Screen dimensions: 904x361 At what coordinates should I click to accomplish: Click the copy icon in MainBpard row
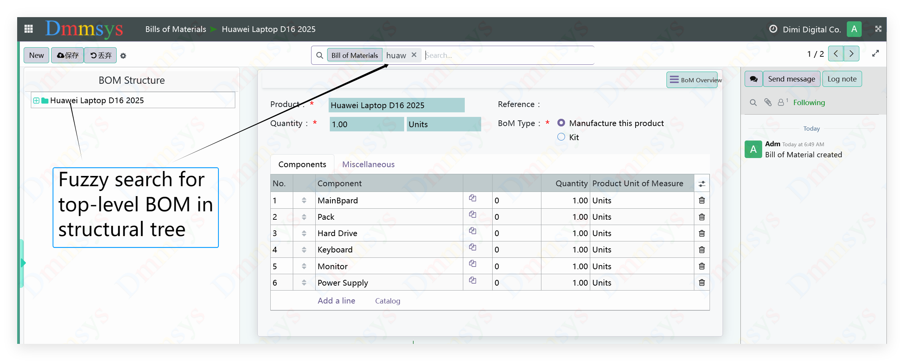coord(473,198)
